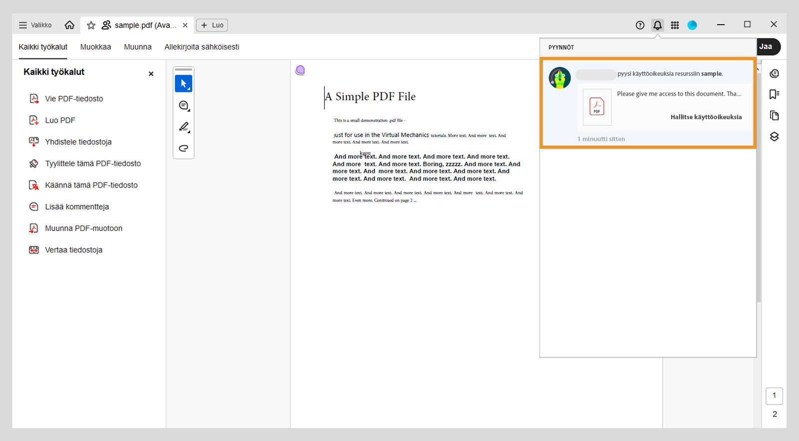Select Yhdistele tiedostoja tool
Screen dimensions: 799x441
[70, 142]
